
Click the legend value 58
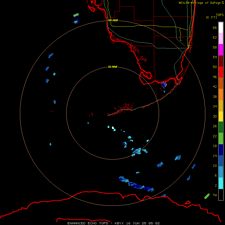(215, 47)
